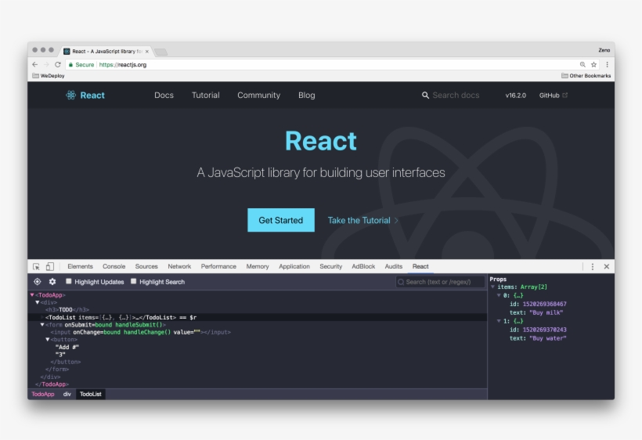Collapse the button tree node
The width and height of the screenshot is (642, 440).
pos(48,339)
